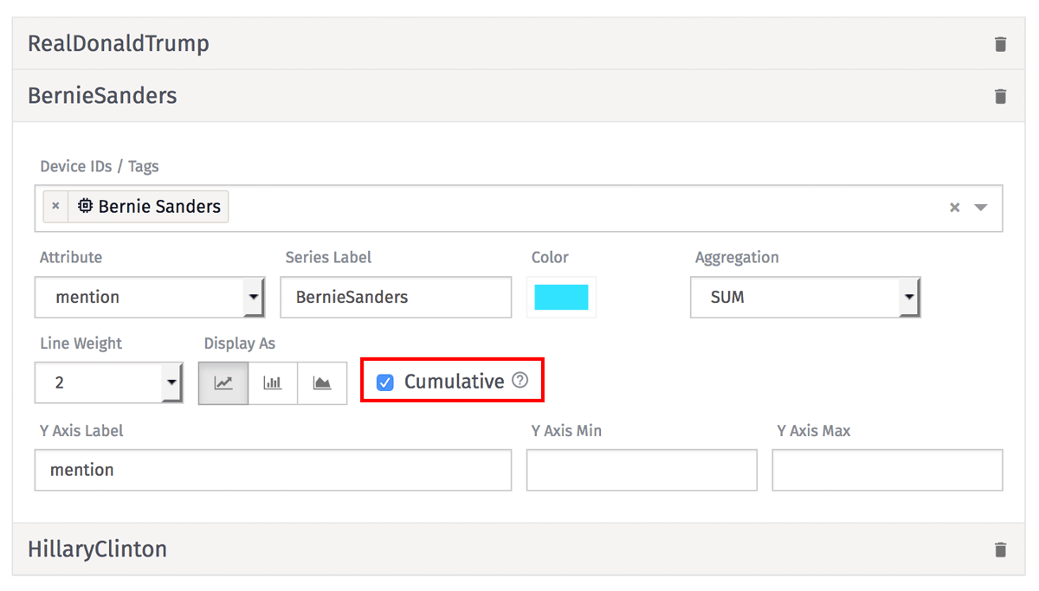
Task: Edit the Series Label input field
Action: click(396, 297)
